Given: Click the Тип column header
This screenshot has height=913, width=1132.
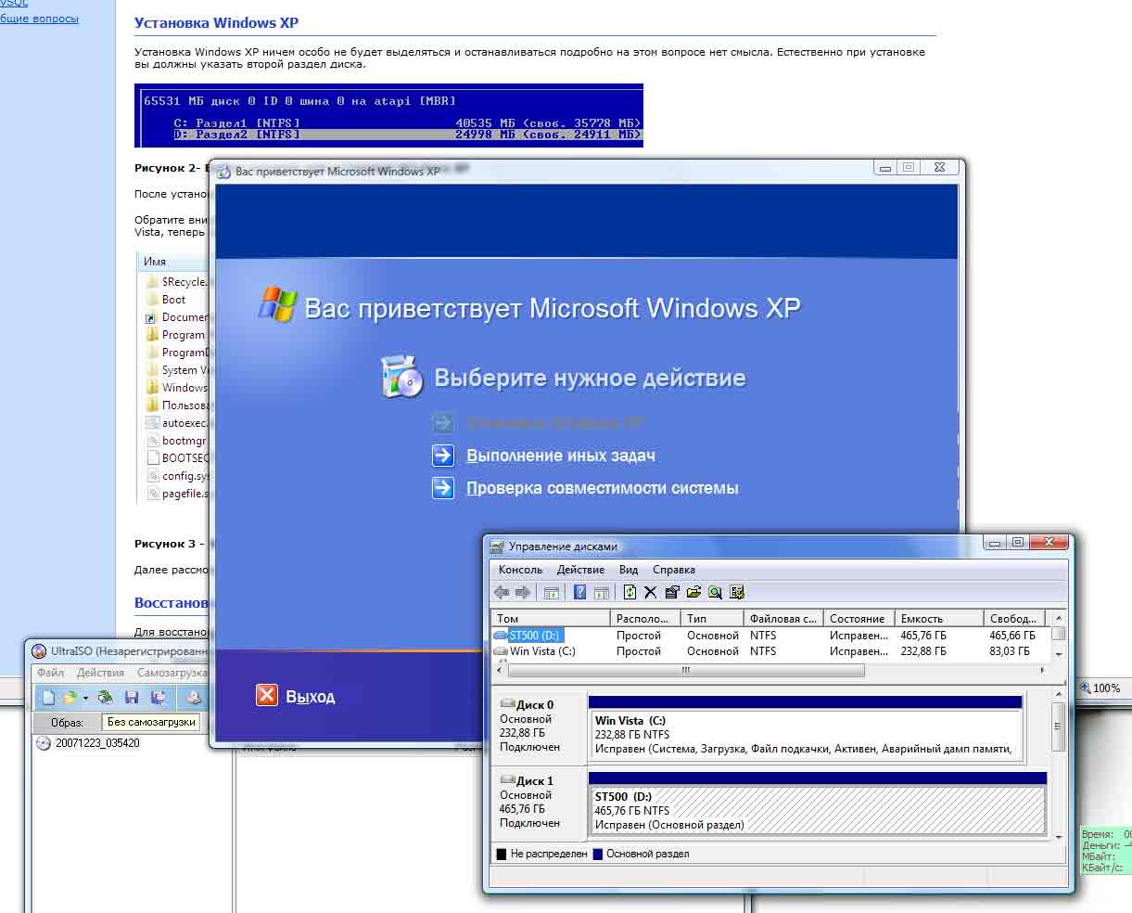Looking at the screenshot, I should [712, 618].
